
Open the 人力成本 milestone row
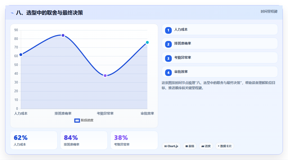tap(220, 29)
